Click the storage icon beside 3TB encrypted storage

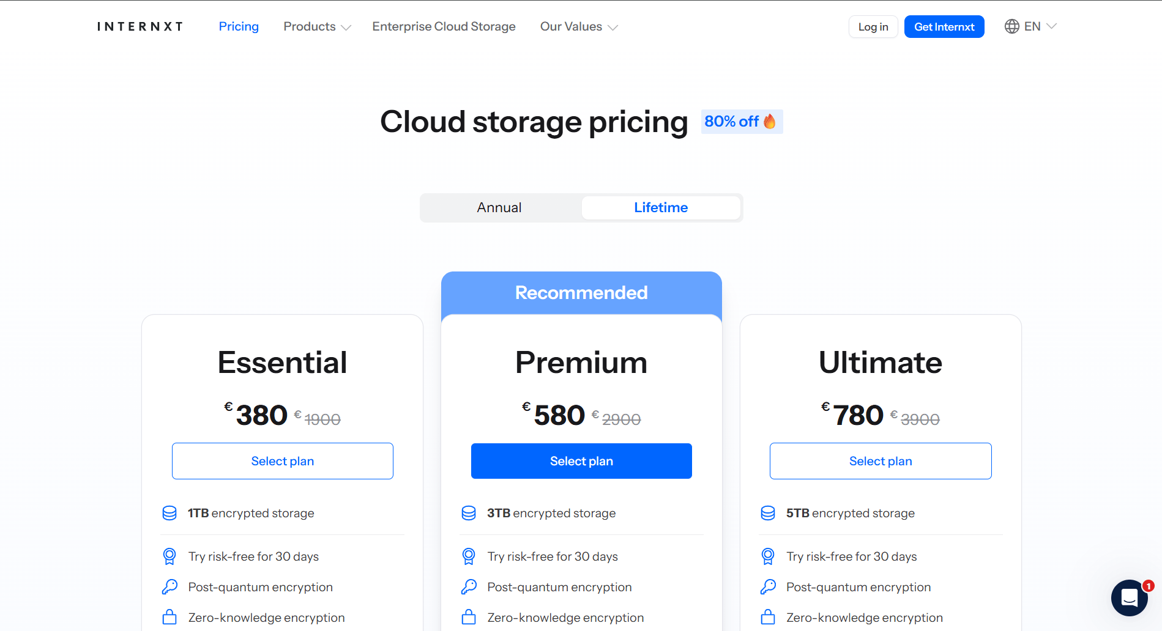click(469, 513)
